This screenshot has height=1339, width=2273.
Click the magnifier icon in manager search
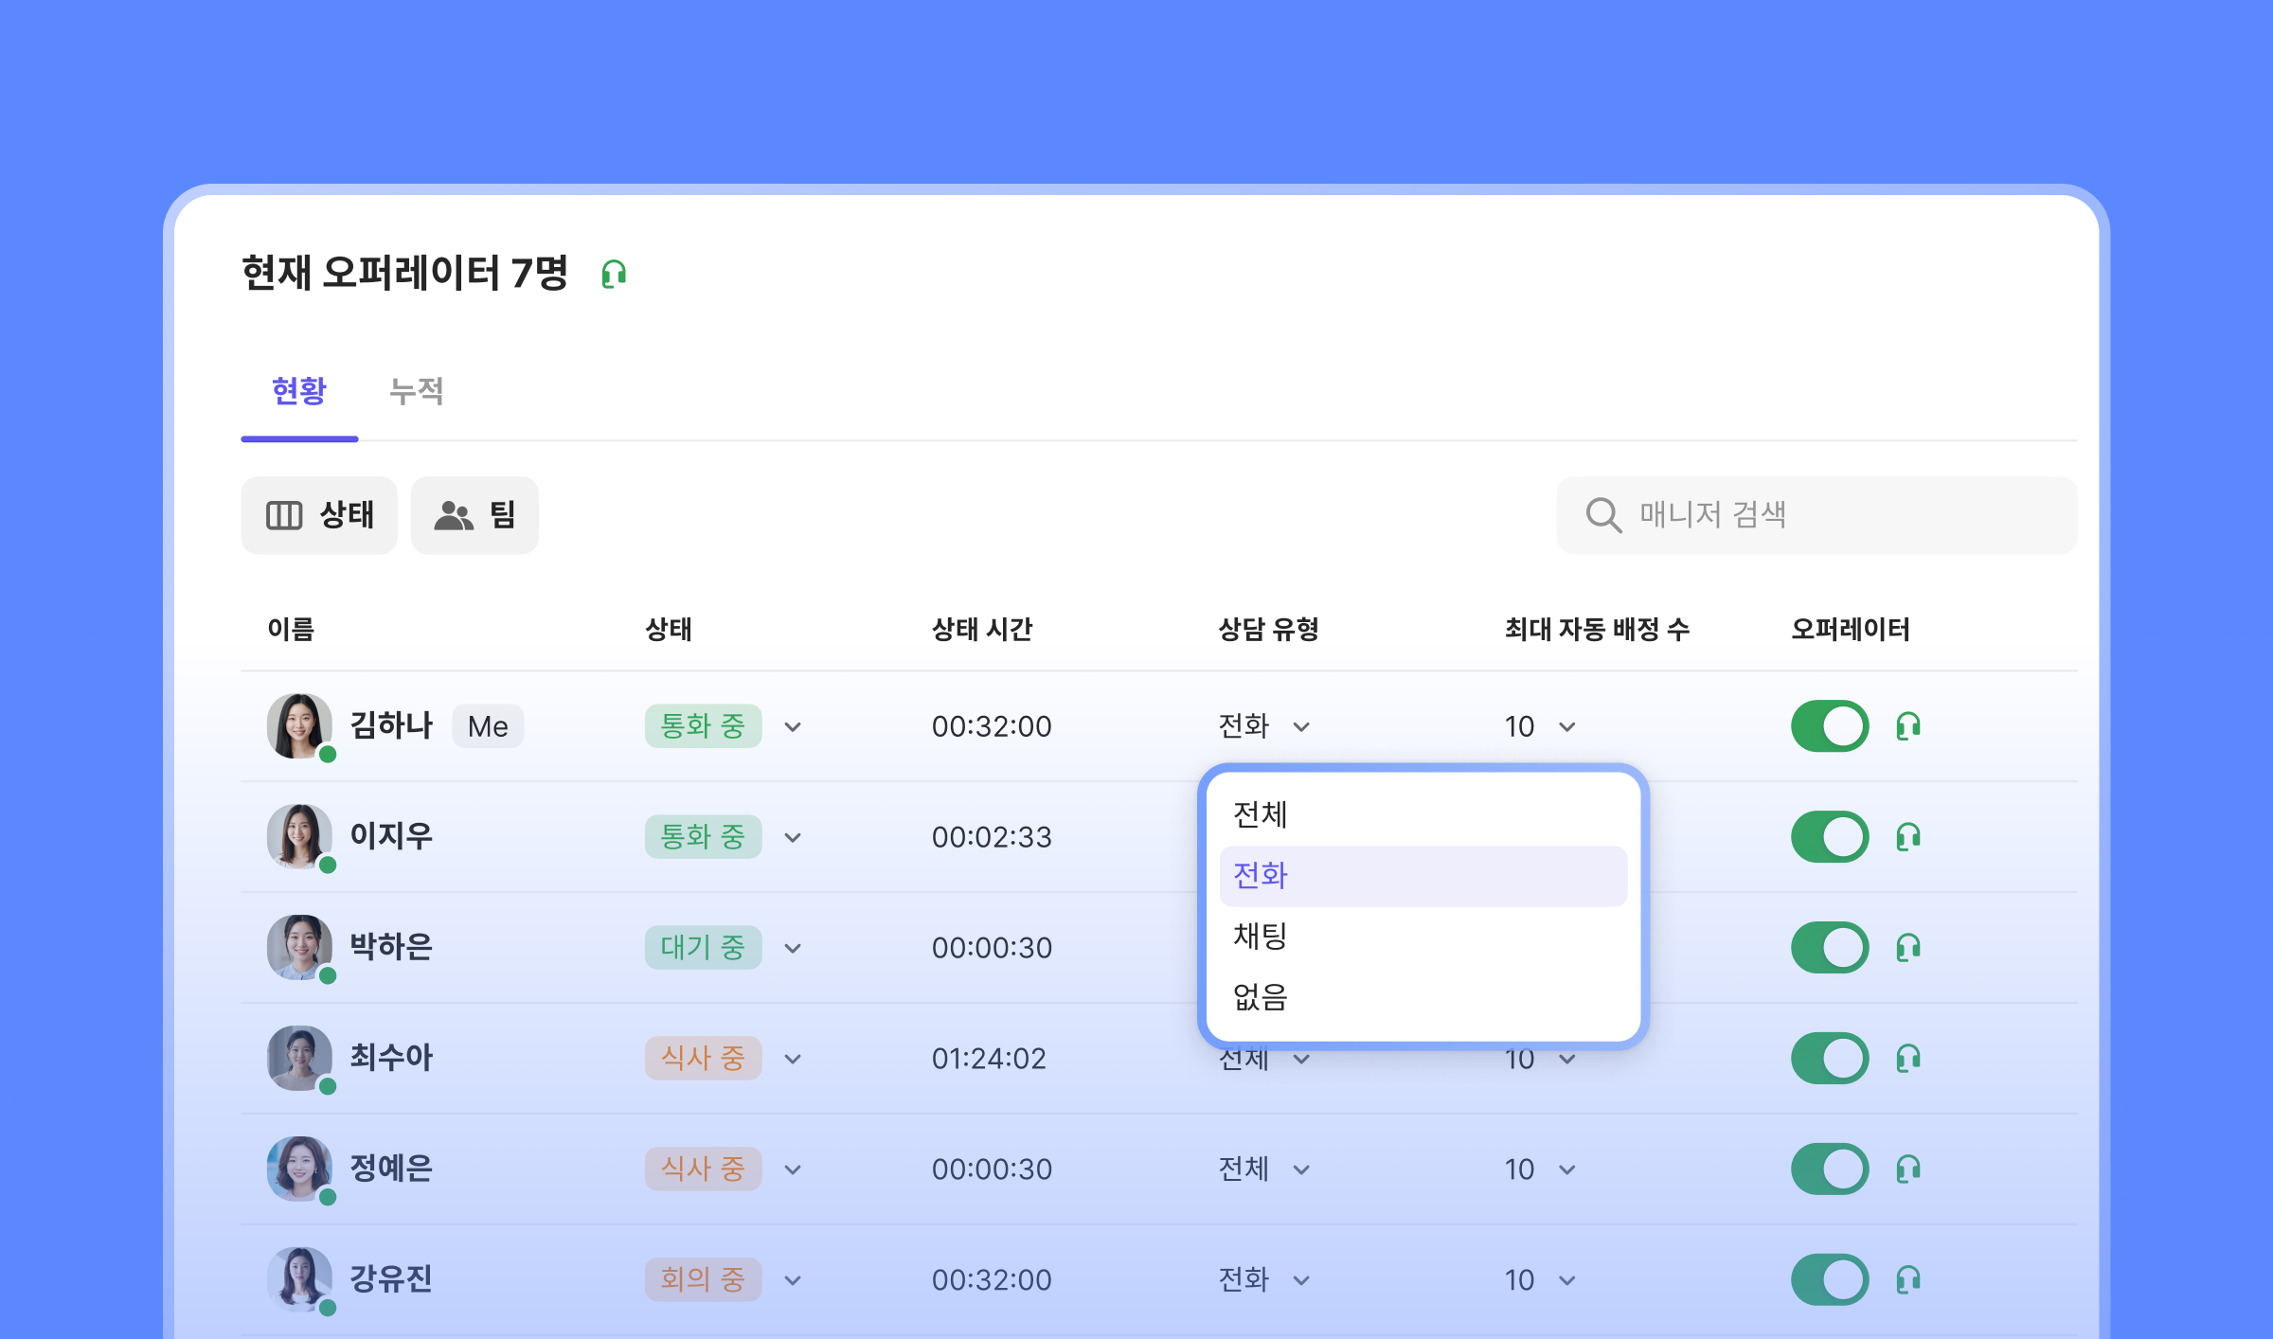[x=1602, y=515]
